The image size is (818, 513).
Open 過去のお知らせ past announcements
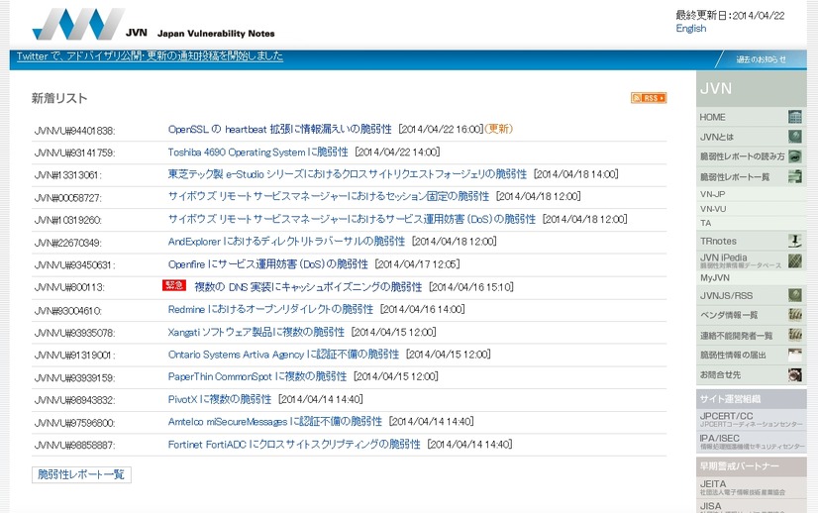[761, 59]
